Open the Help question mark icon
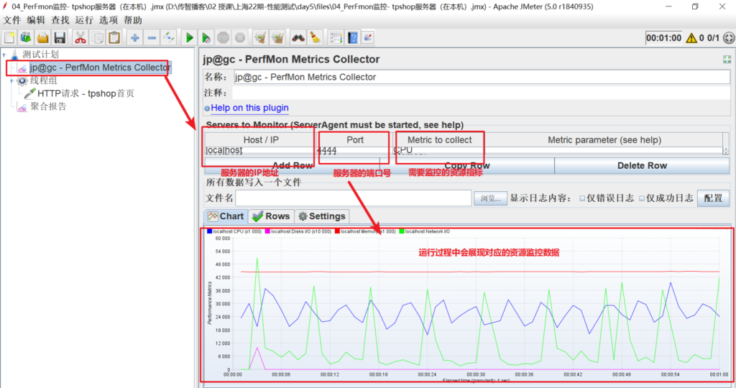The width and height of the screenshot is (736, 388). point(353,37)
